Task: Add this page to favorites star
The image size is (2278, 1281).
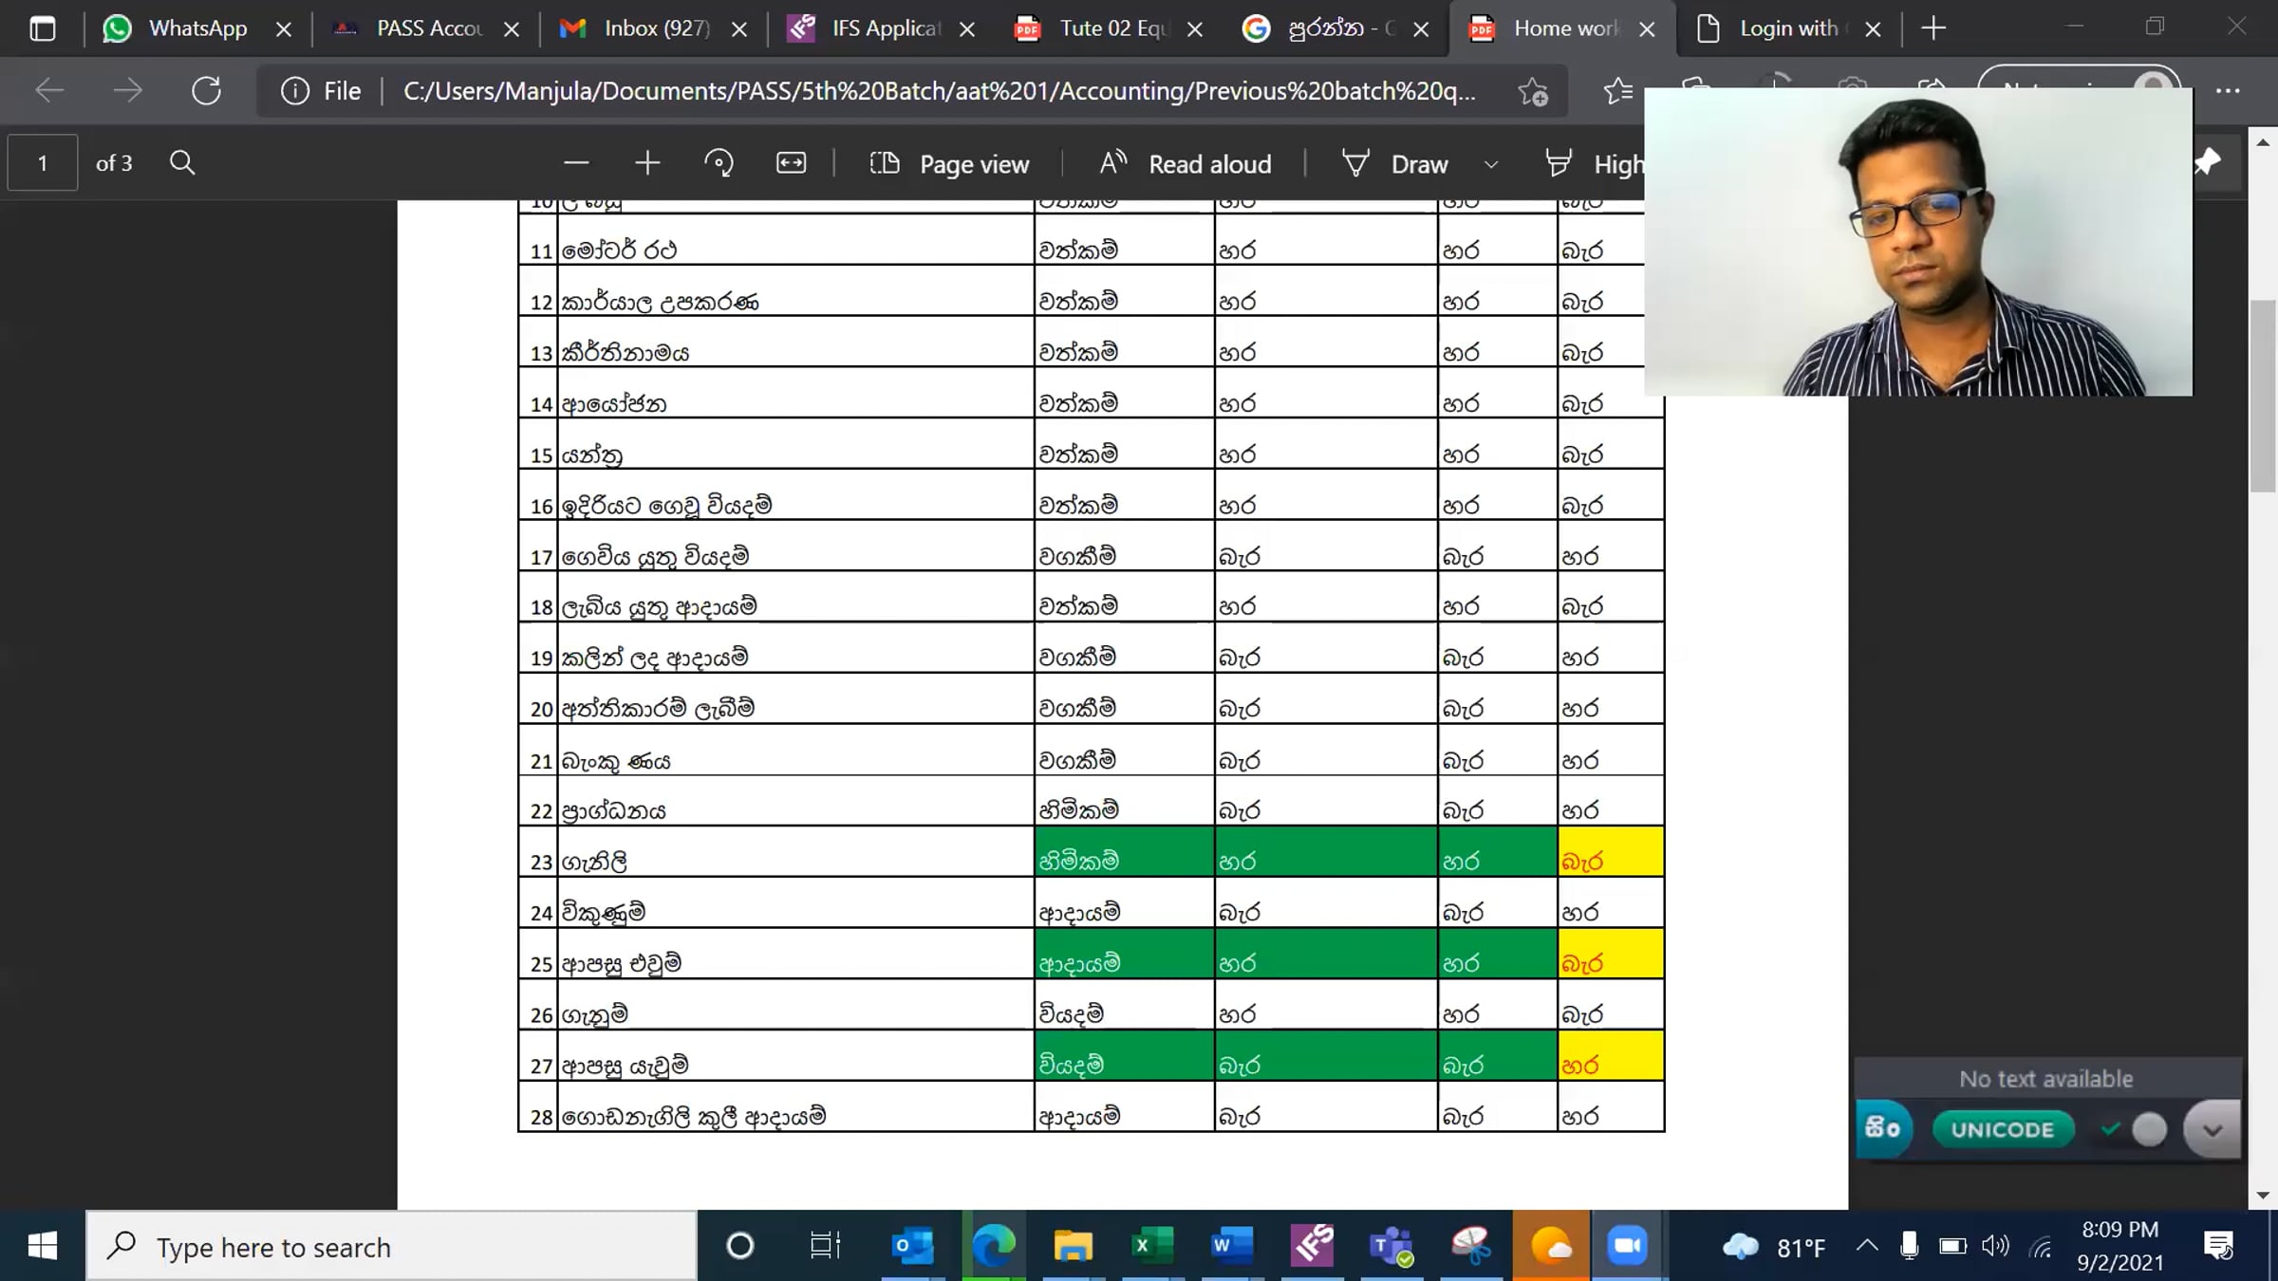Action: click(1532, 91)
